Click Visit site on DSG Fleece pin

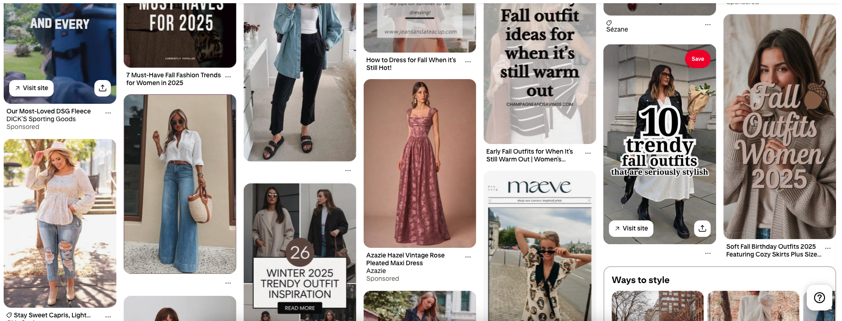[31, 88]
